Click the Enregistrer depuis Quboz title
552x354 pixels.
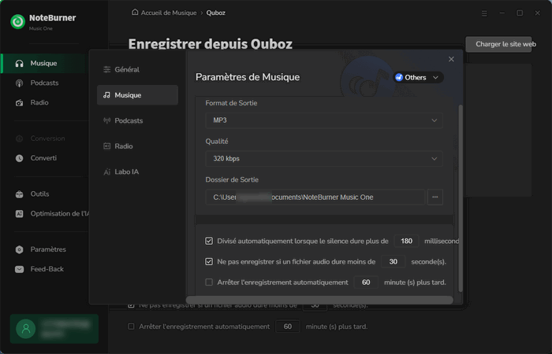coord(211,43)
